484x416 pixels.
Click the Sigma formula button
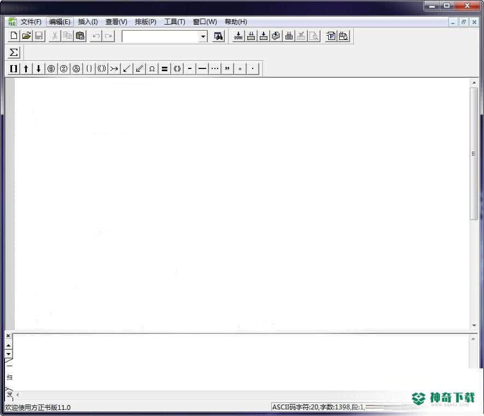14,53
